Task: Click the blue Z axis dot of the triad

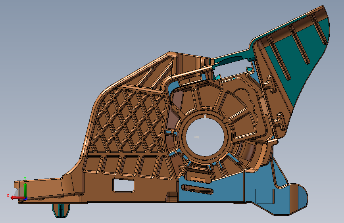Action: [26, 199]
